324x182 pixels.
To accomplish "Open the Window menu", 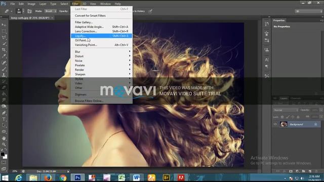I will [x=105, y=4].
